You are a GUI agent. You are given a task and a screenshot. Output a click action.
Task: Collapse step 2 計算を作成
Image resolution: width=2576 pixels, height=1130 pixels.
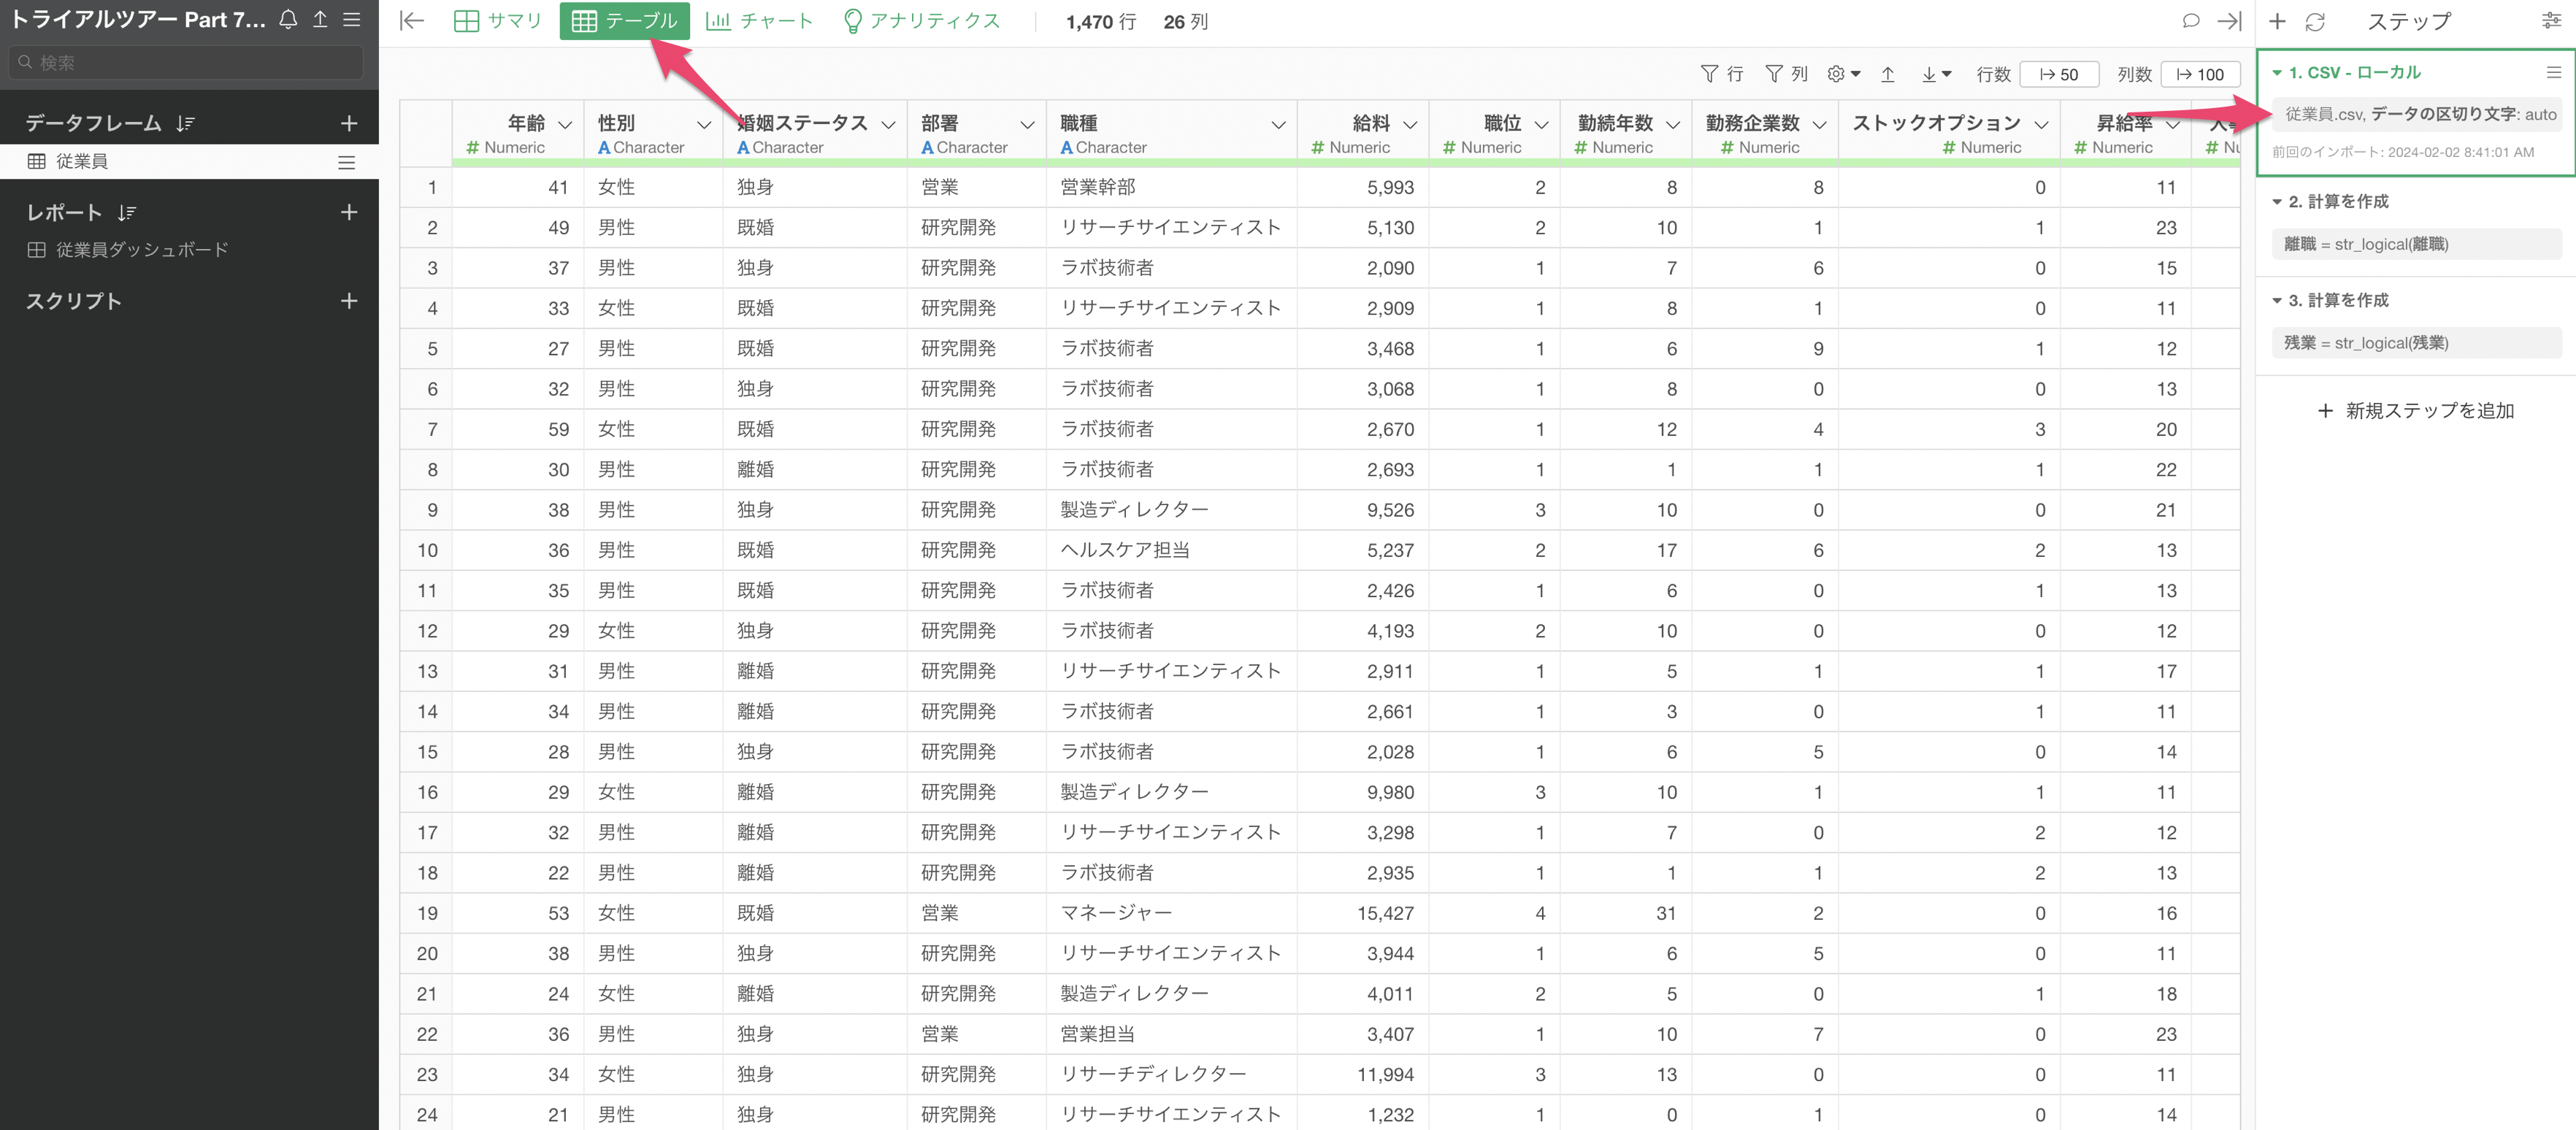coord(2277,202)
